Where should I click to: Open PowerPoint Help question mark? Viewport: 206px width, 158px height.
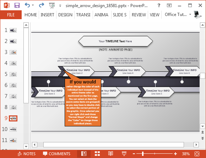click(159, 5)
